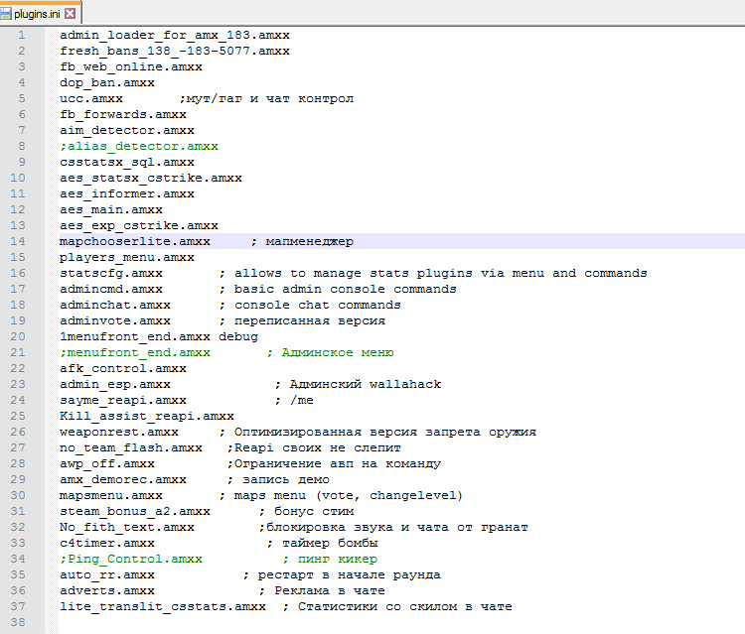Click comment '; переписанная версия'
This screenshot has width=745, height=634.
coord(302,320)
